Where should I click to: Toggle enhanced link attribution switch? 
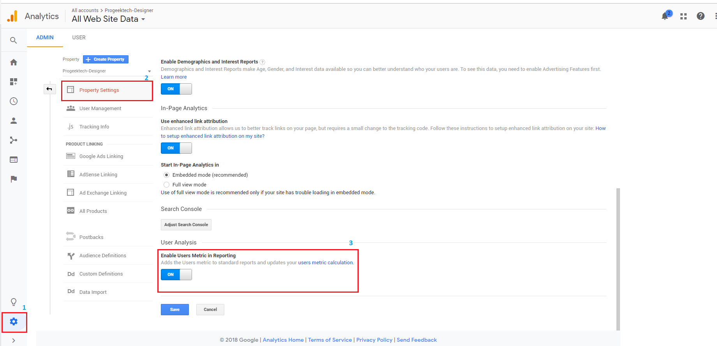(x=176, y=148)
